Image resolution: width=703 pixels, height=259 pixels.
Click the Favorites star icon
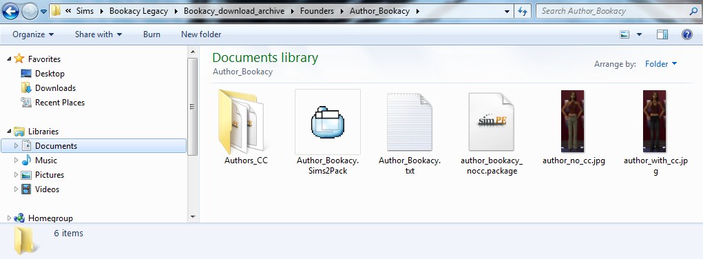coord(19,59)
